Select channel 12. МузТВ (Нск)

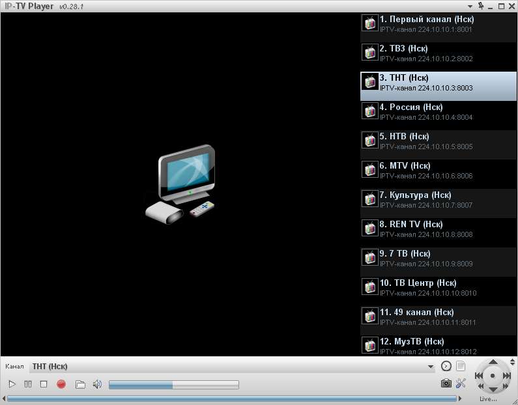click(x=438, y=345)
